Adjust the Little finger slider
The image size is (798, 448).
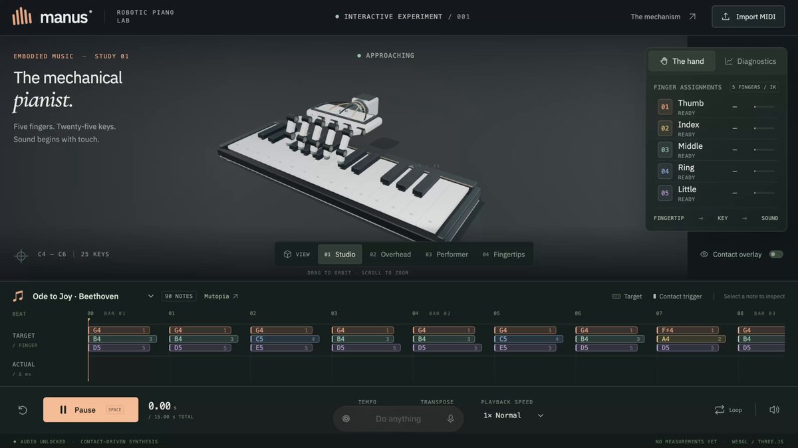click(764, 193)
